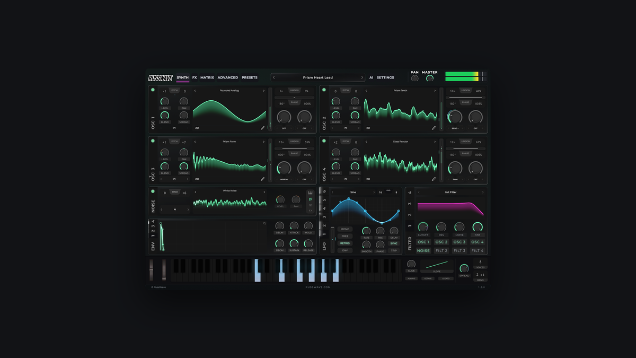The image size is (636, 358).
Task: Go to previous preset before Prism Heart Lead
Action: pyautogui.click(x=274, y=77)
